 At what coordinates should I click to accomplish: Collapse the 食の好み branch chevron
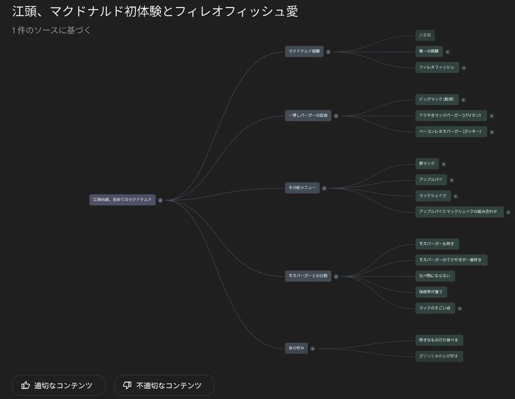click(312, 349)
